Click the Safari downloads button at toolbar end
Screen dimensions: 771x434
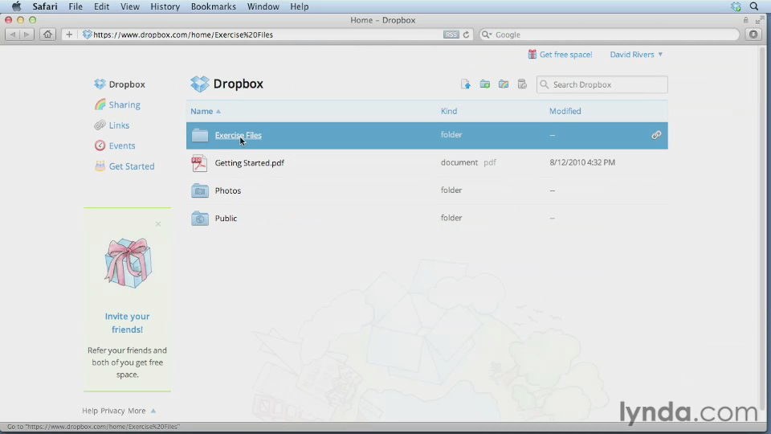coord(753,35)
